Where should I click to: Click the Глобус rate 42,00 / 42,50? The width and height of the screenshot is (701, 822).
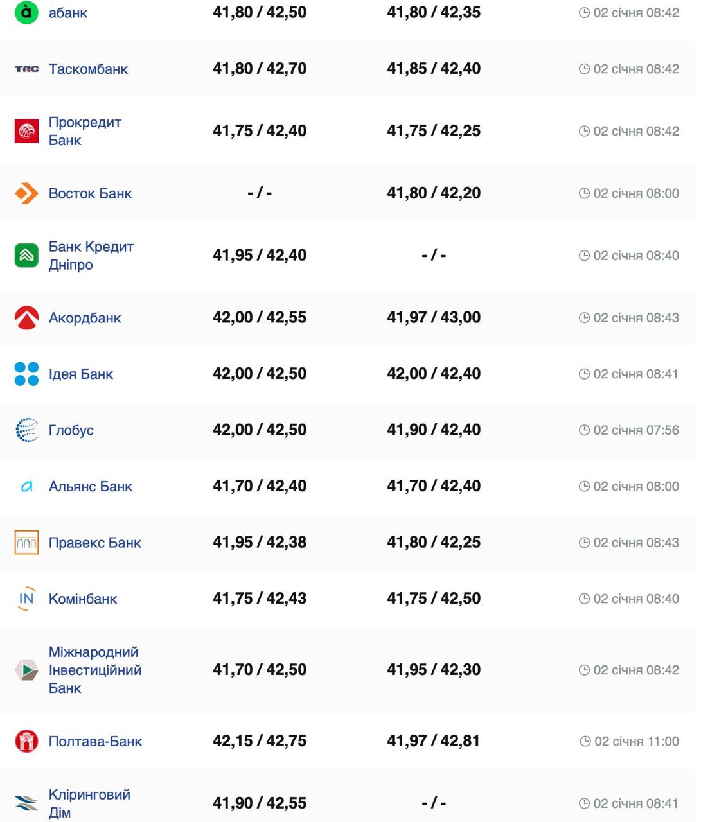260,430
